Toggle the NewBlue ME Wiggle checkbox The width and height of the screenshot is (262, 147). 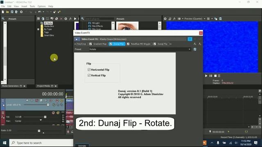128,44
